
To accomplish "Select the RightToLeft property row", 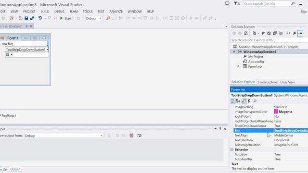I will click(x=271, y=116).
